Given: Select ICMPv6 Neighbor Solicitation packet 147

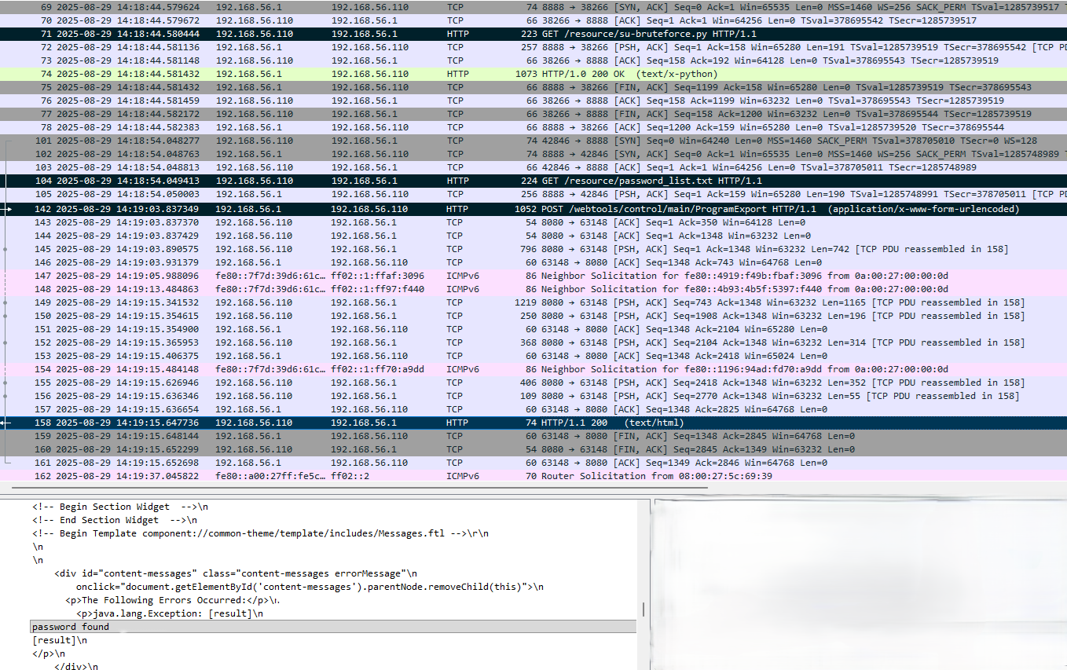Looking at the screenshot, I should click(534, 276).
